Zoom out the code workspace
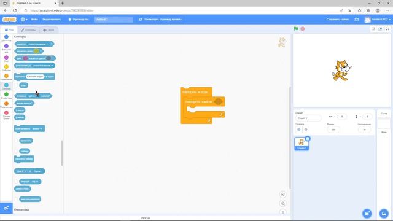Screen dimensions: 393x221 click(283, 203)
